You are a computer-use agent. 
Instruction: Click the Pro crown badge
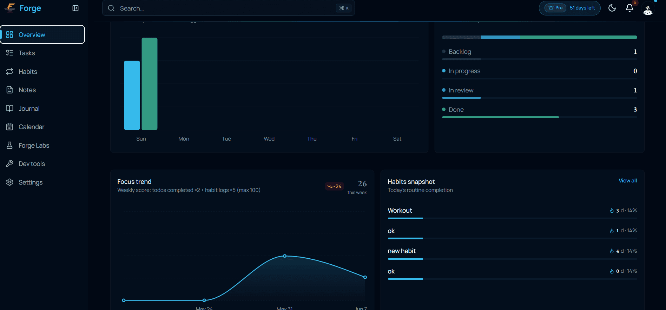pyautogui.click(x=555, y=8)
